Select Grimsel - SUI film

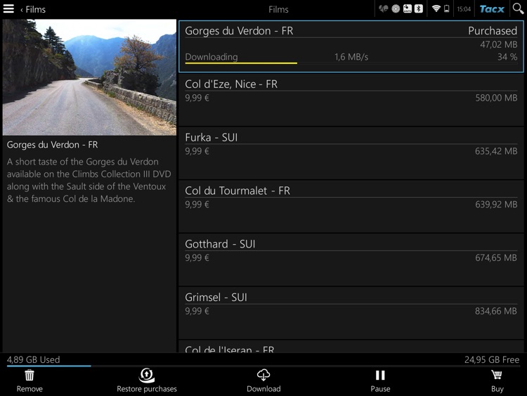[x=351, y=313]
